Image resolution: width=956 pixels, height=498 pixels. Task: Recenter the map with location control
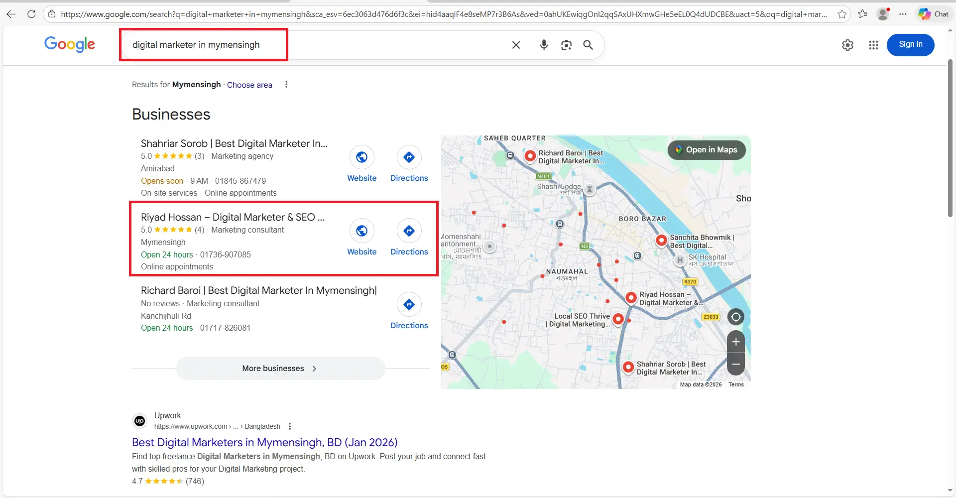point(736,317)
